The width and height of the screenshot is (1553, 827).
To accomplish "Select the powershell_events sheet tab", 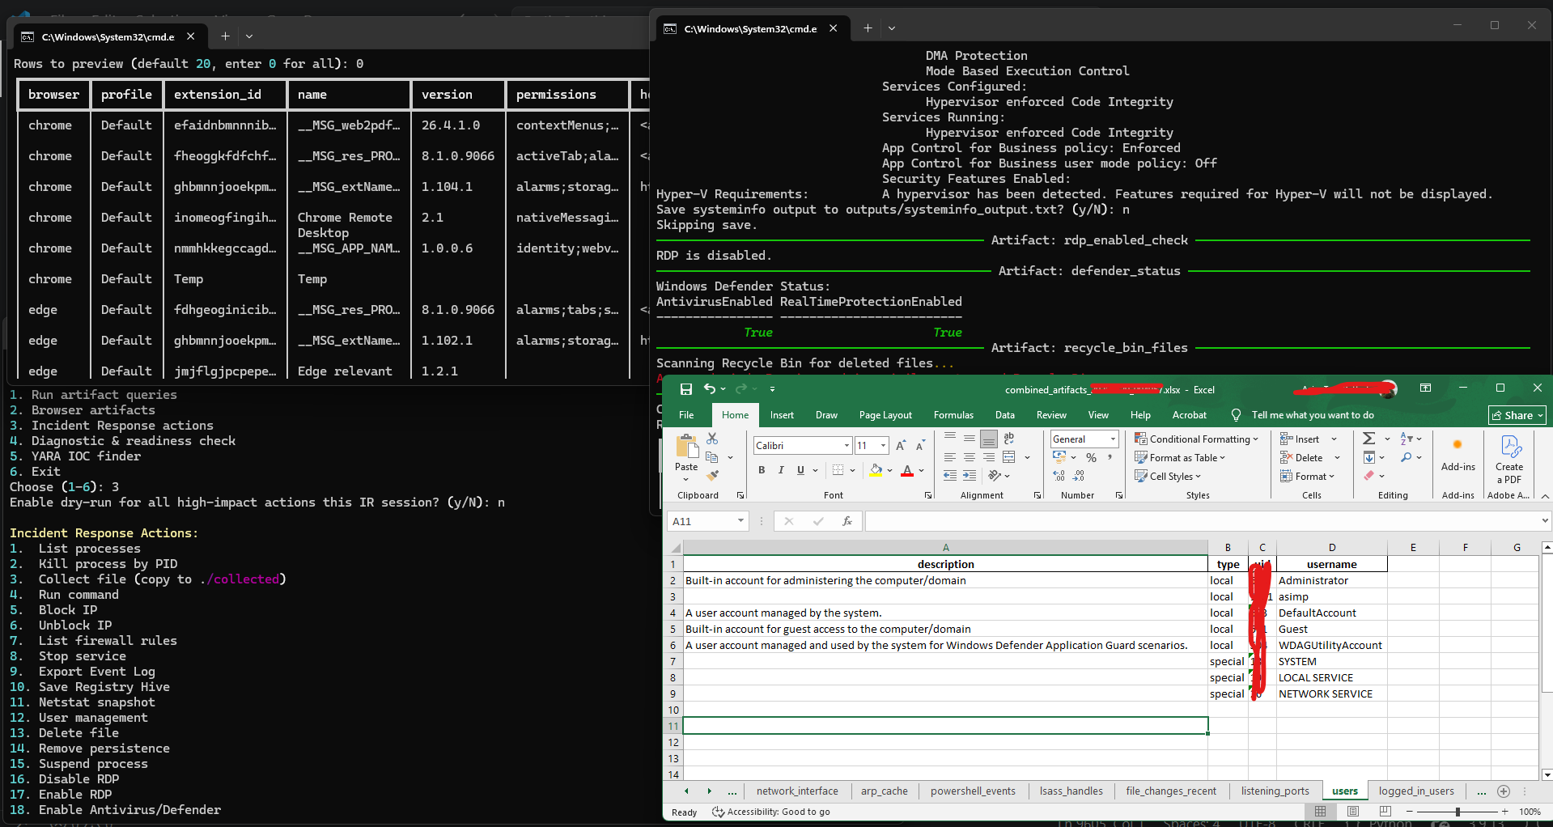I will click(x=973, y=791).
